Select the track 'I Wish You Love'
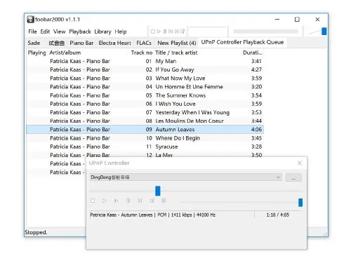 coord(145,104)
